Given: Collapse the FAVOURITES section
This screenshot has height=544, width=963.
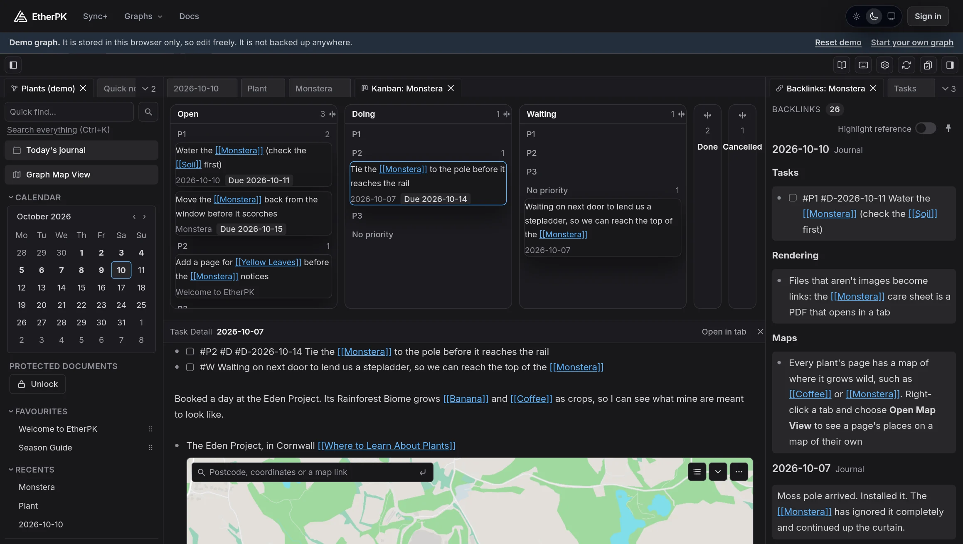Looking at the screenshot, I should tap(38, 411).
